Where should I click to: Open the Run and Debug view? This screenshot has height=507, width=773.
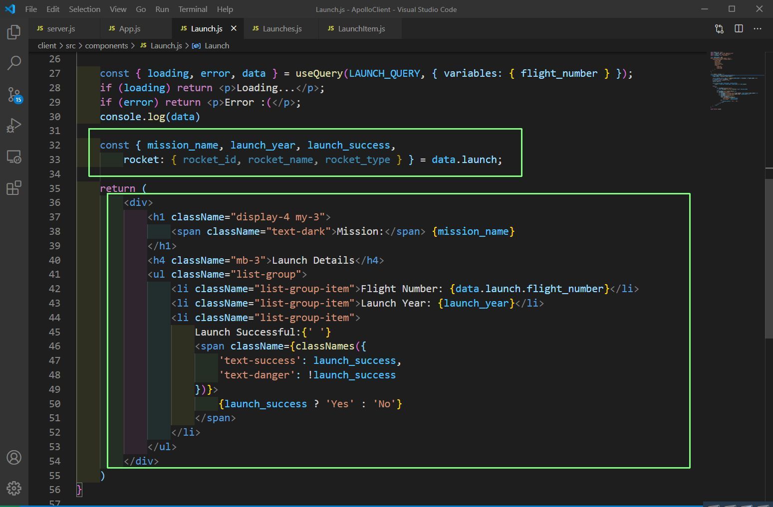click(x=14, y=126)
